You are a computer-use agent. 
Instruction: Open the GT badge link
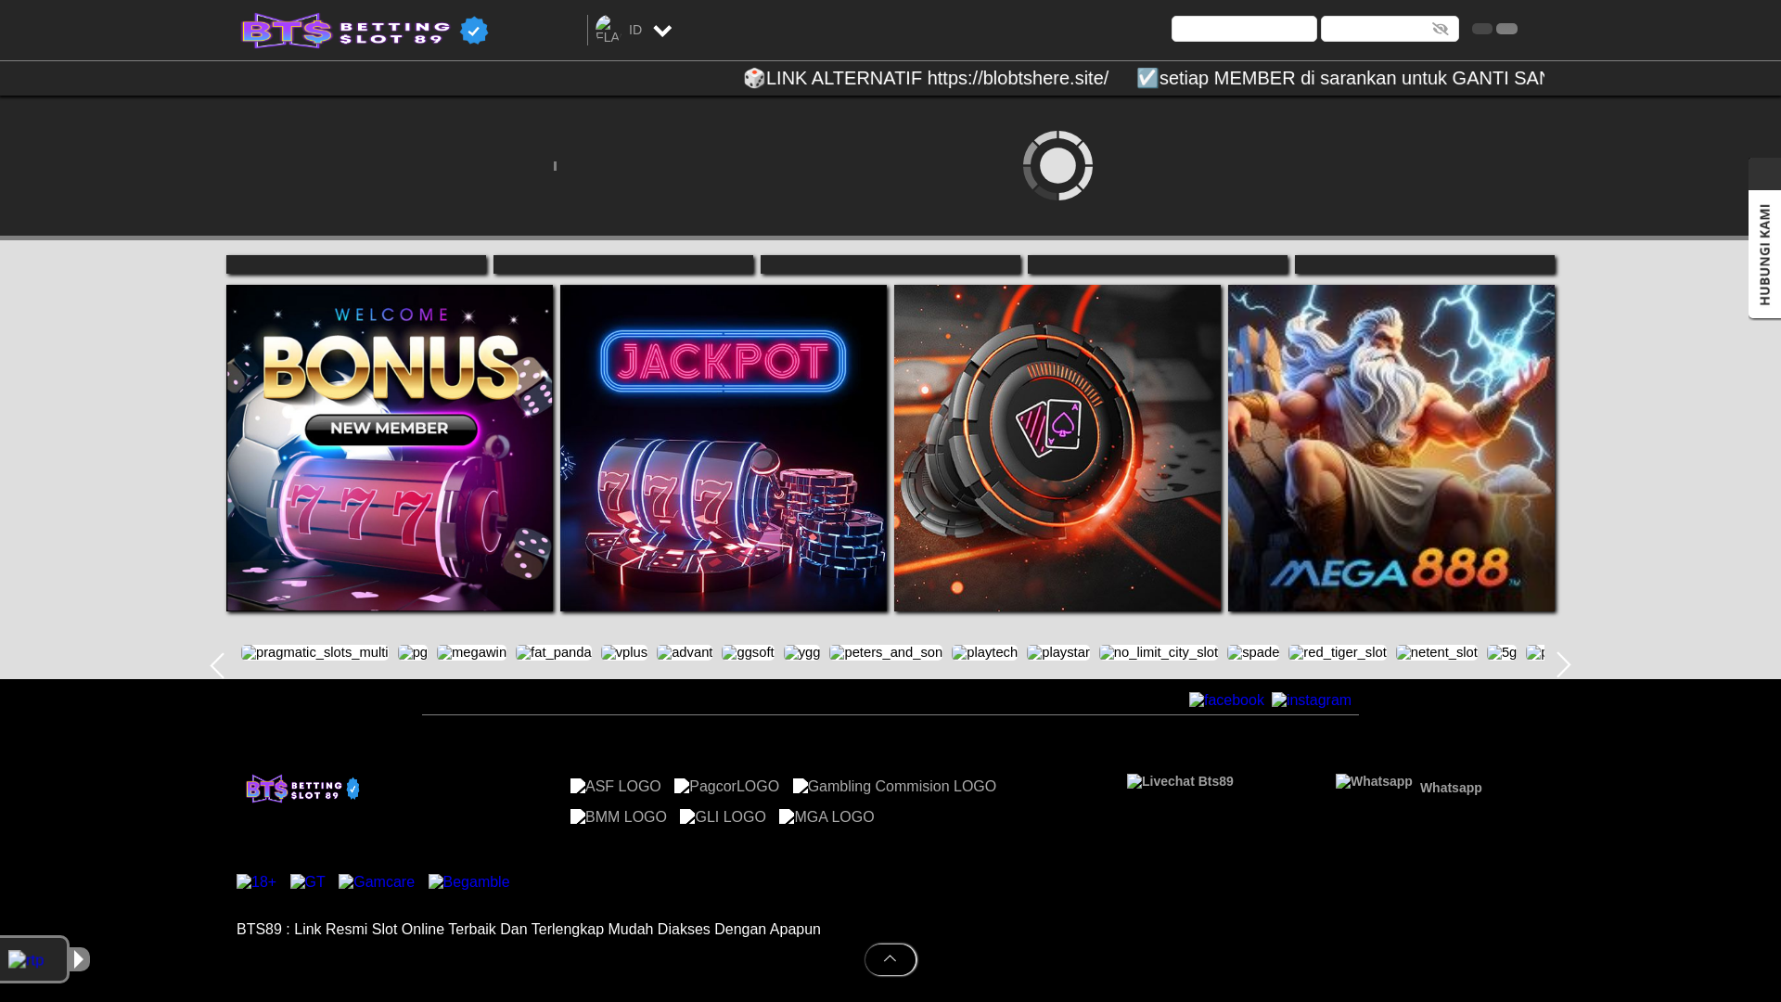308,882
